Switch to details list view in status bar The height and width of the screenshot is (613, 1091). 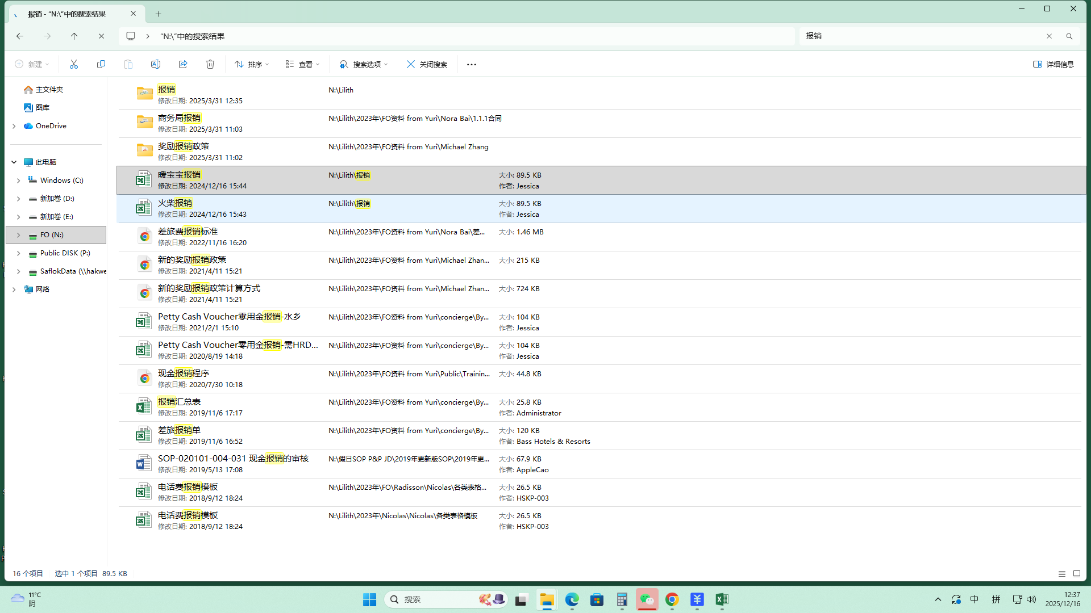[1062, 574]
